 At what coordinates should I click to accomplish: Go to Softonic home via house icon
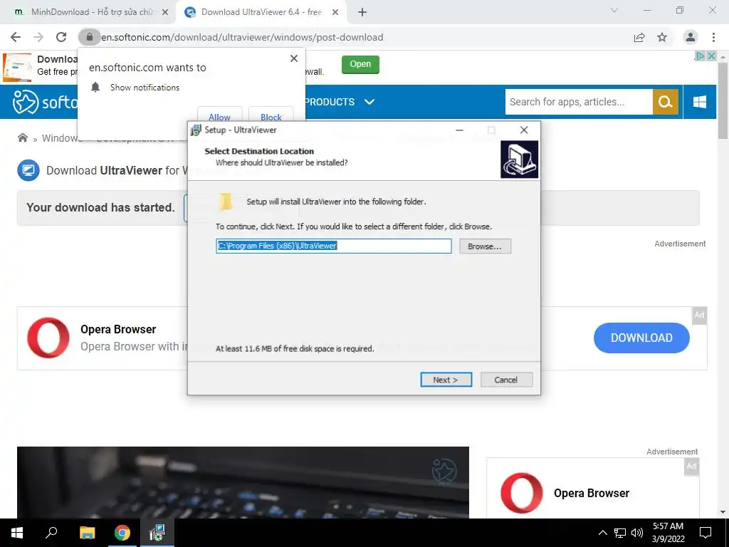coord(22,137)
